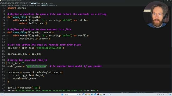The height and width of the screenshot is (96, 172).
Task: Click the taskbar search box
Action: pos(71,94)
